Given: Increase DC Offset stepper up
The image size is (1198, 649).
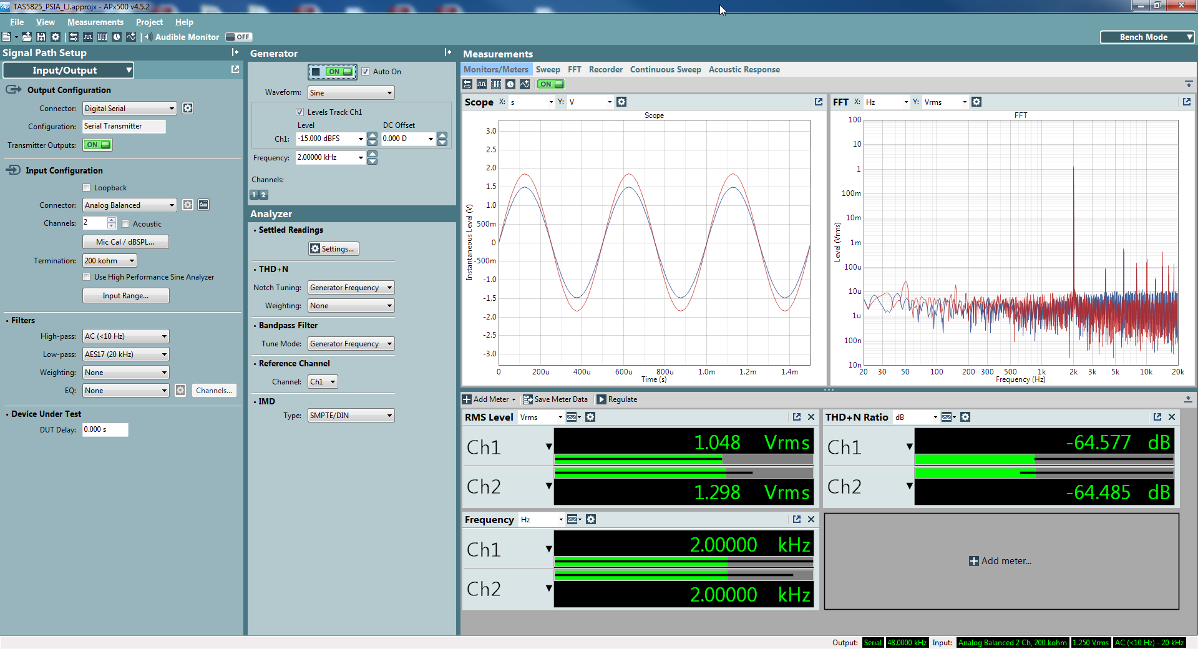Looking at the screenshot, I should pos(442,135).
